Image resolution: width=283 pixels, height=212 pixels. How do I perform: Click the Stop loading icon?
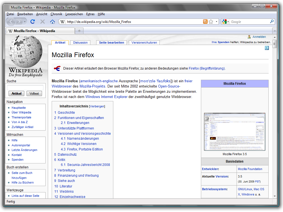(43, 22)
